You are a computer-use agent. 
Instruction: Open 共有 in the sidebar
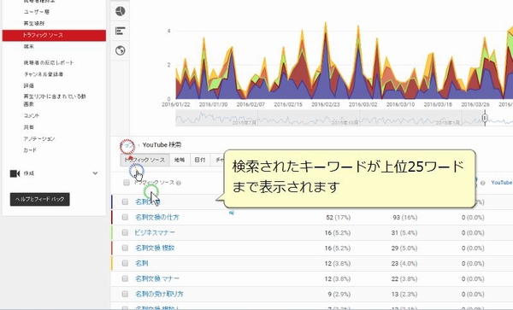click(x=28, y=127)
